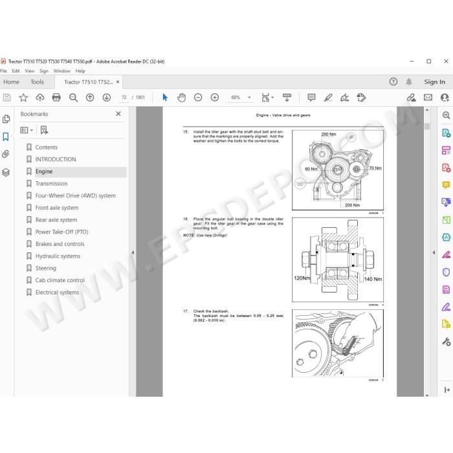Switch to the Tools tab
Viewport: 453px width, 453px height.
38,82
